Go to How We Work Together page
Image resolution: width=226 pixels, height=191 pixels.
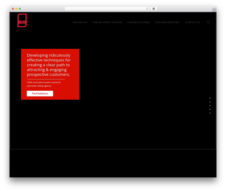coord(107,22)
